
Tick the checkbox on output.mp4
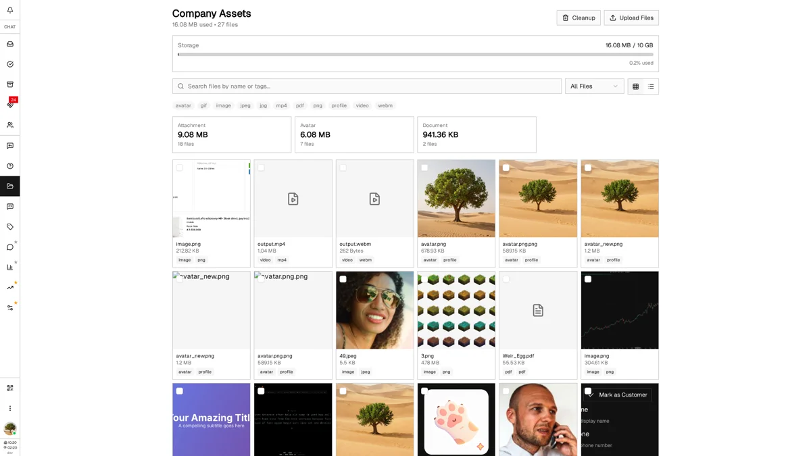261,168
